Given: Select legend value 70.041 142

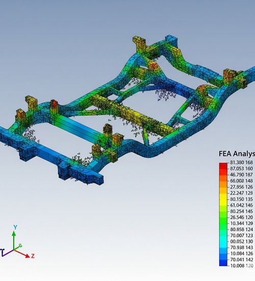Looking at the screenshot, I should (x=241, y=260).
